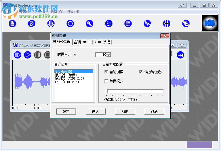
Task: Click the list options toolbar icon
Action: click(x=109, y=24)
